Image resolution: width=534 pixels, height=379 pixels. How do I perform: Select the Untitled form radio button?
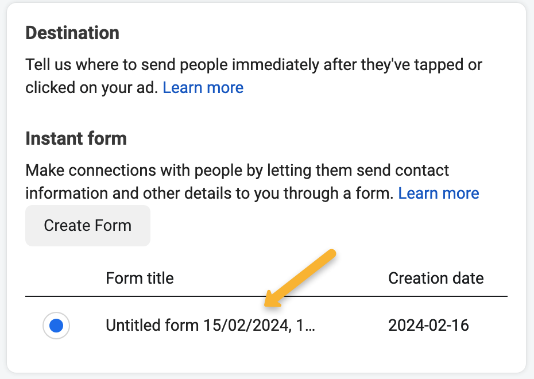point(56,326)
